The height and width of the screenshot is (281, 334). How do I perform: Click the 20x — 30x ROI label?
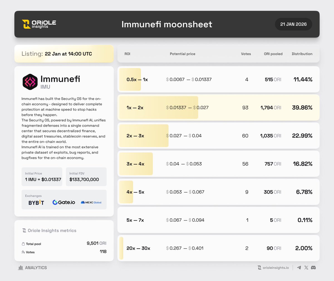tap(138, 248)
